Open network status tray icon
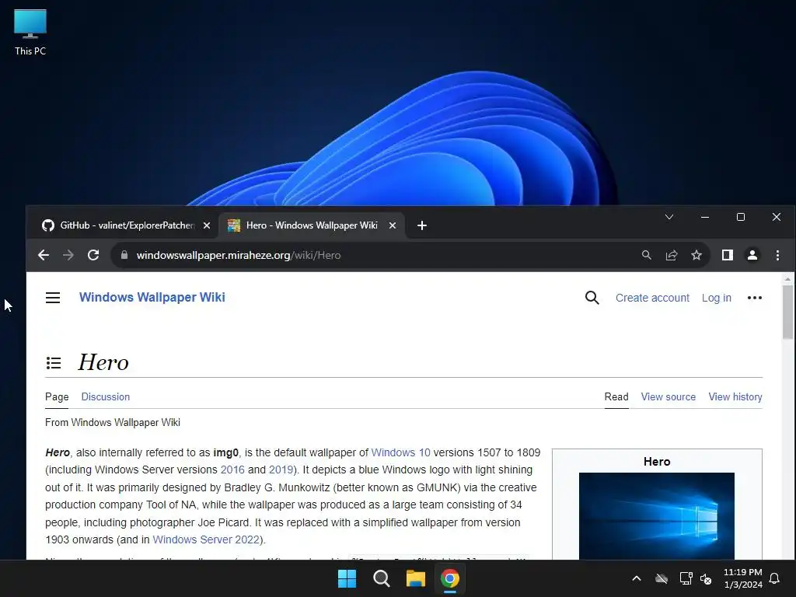Viewport: 796px width, 597px height. pos(686,578)
